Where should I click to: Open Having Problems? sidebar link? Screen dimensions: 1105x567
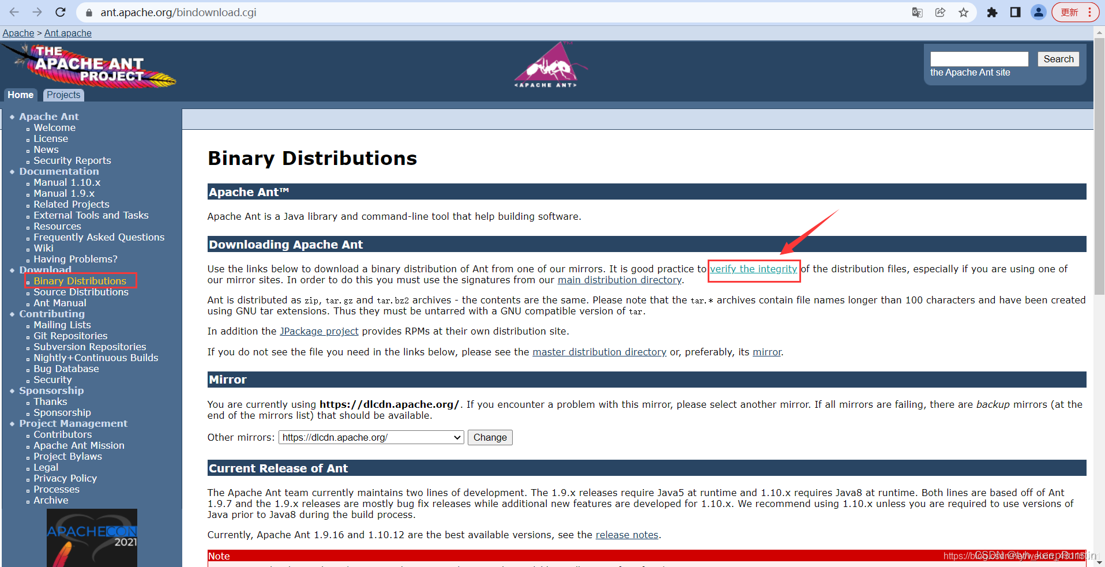pyautogui.click(x=76, y=259)
